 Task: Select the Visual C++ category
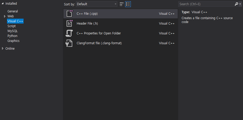[15, 21]
